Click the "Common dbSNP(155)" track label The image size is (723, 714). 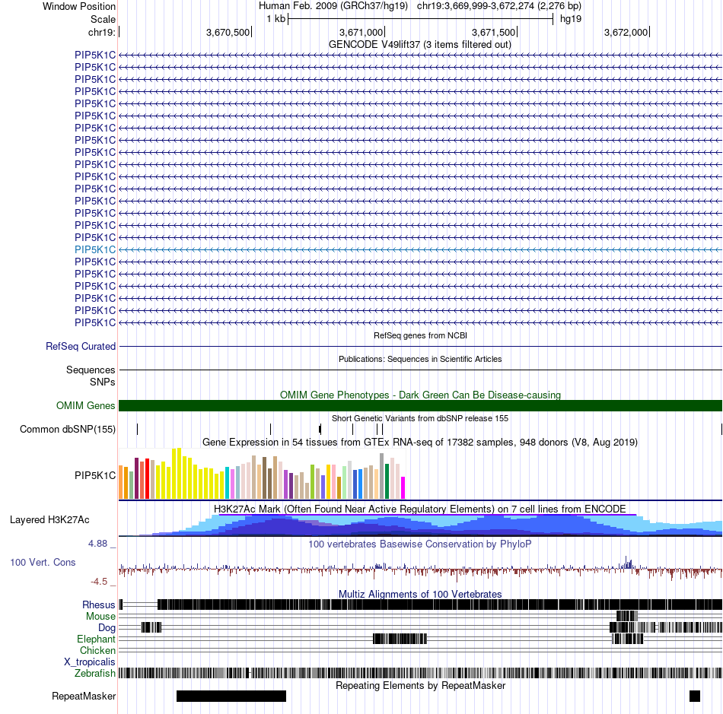pos(67,430)
